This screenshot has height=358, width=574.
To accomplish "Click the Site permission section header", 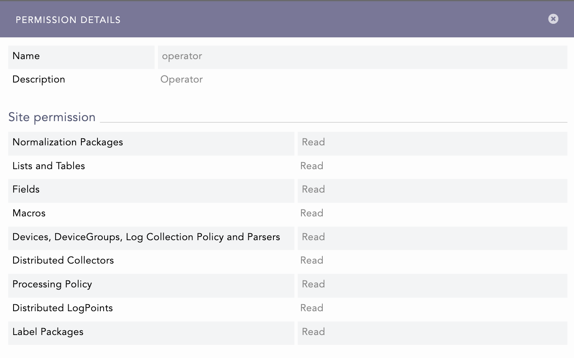I will click(x=51, y=117).
